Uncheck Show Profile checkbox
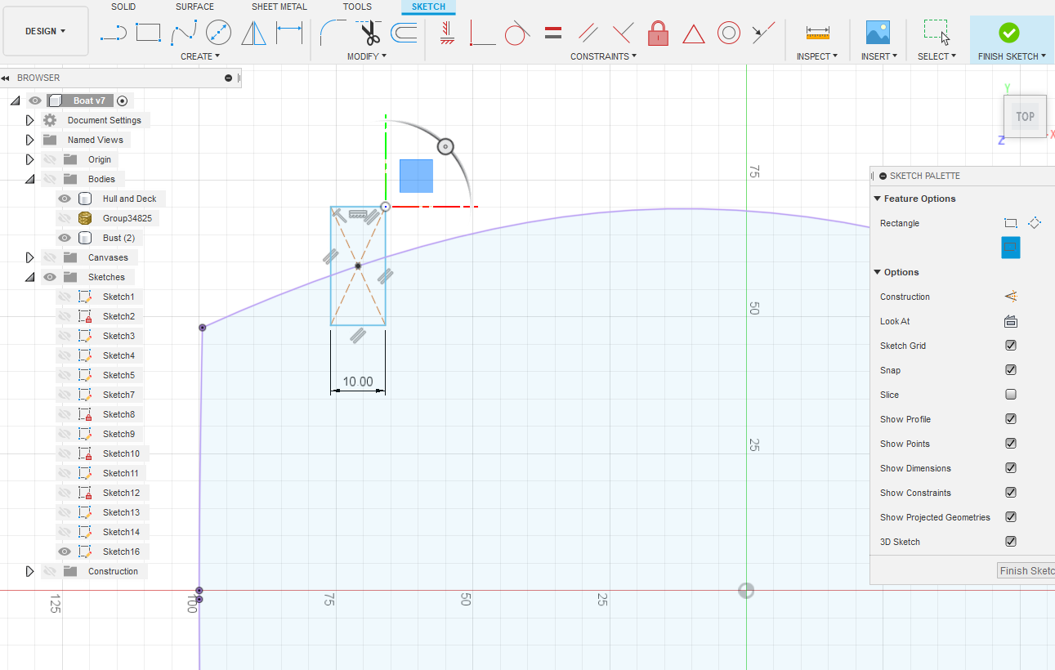 coord(1011,419)
